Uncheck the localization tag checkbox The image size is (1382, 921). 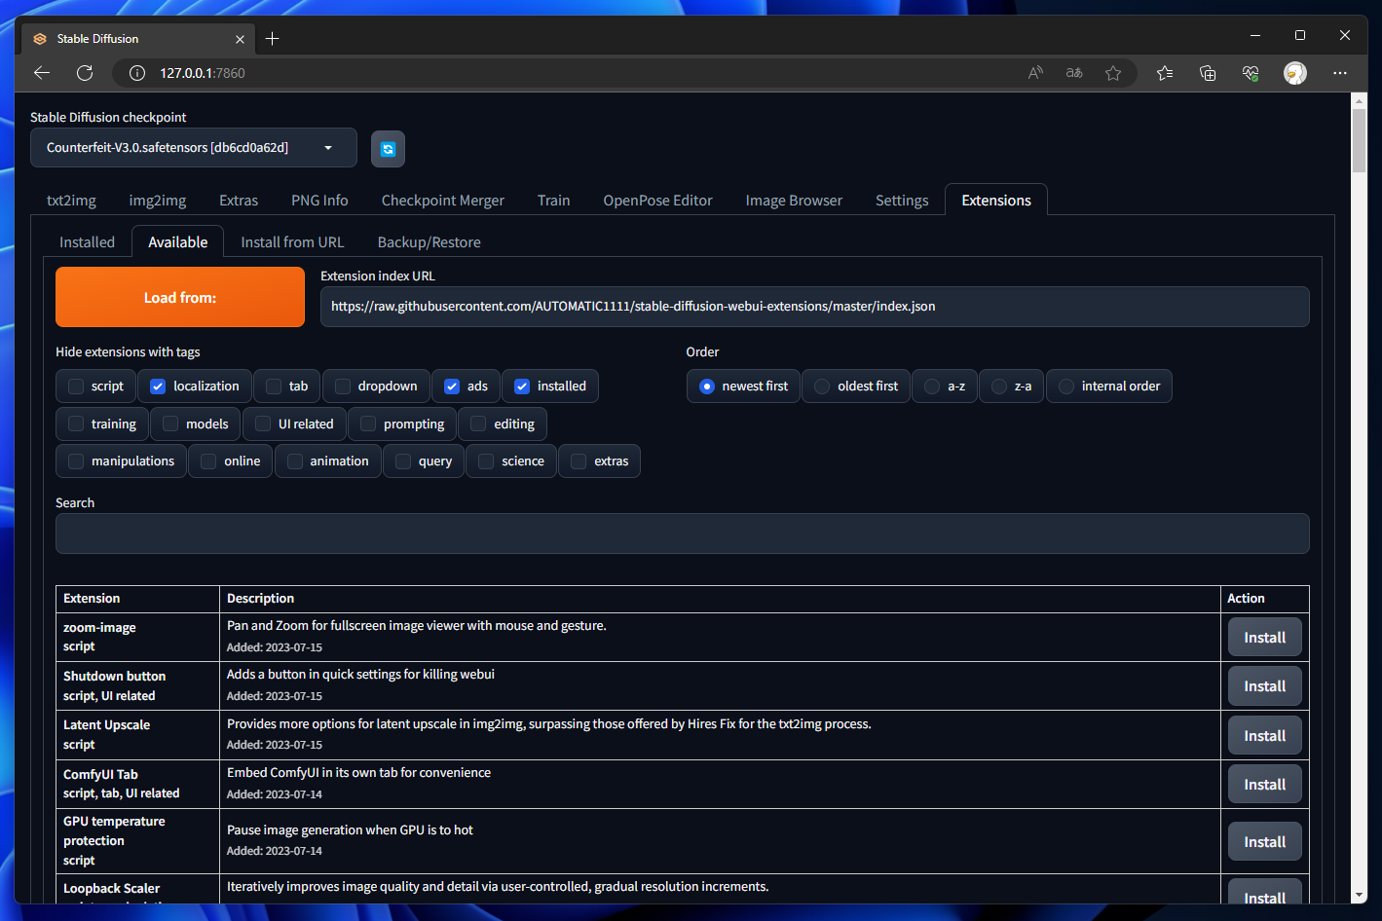pyautogui.click(x=158, y=387)
